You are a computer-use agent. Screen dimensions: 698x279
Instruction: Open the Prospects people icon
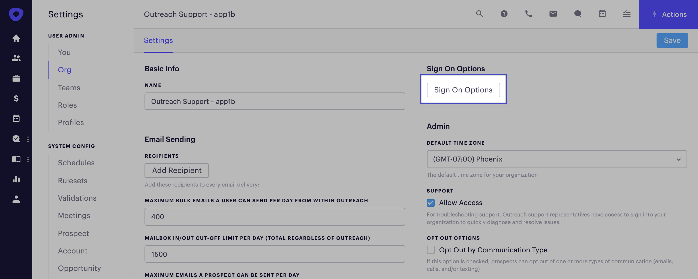click(x=16, y=58)
